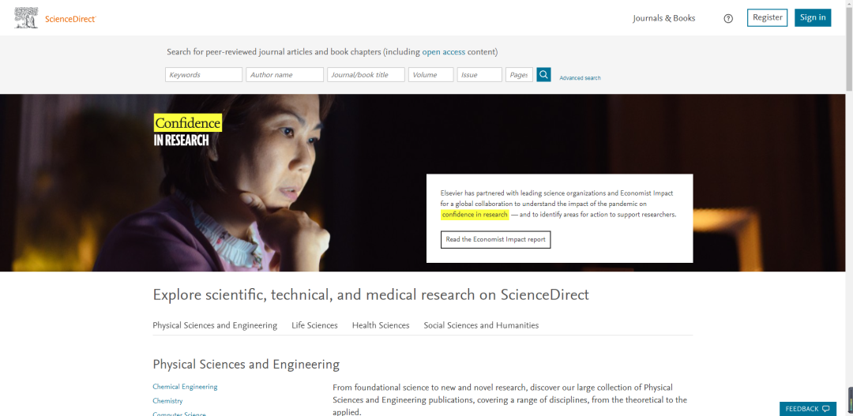
Task: Click the FEEDBACK button
Action: coord(808,409)
